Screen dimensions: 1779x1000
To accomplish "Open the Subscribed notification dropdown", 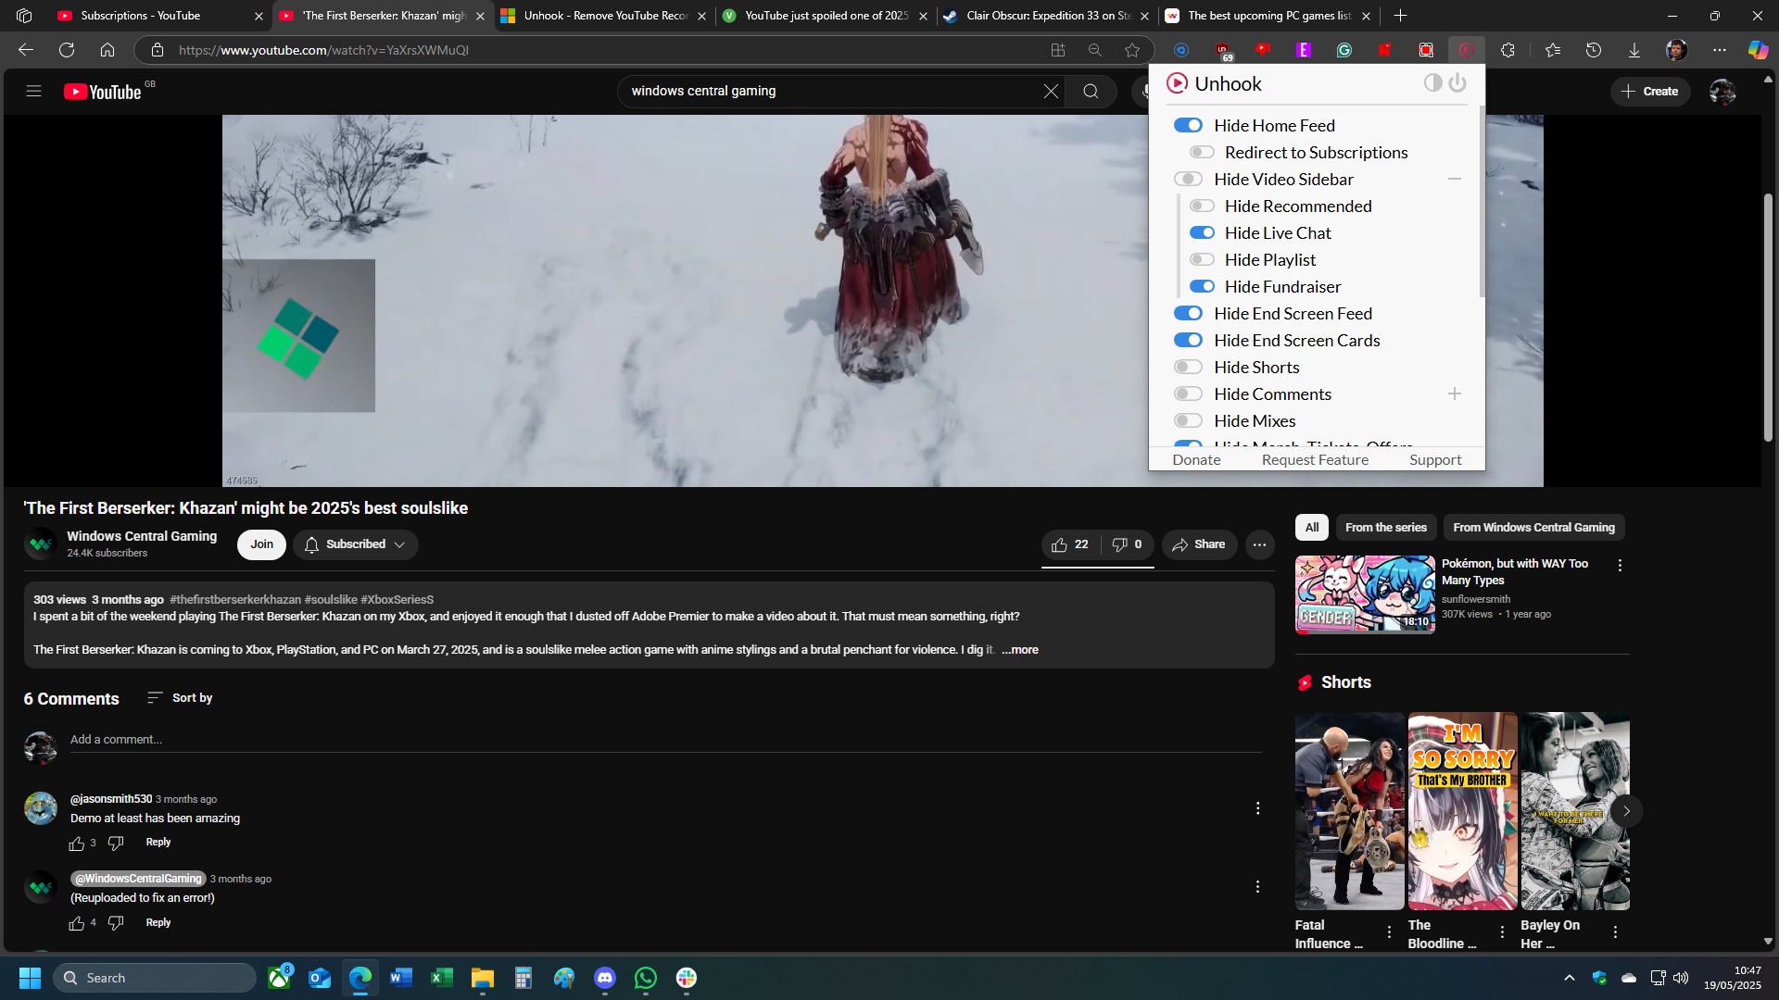I will (x=356, y=544).
